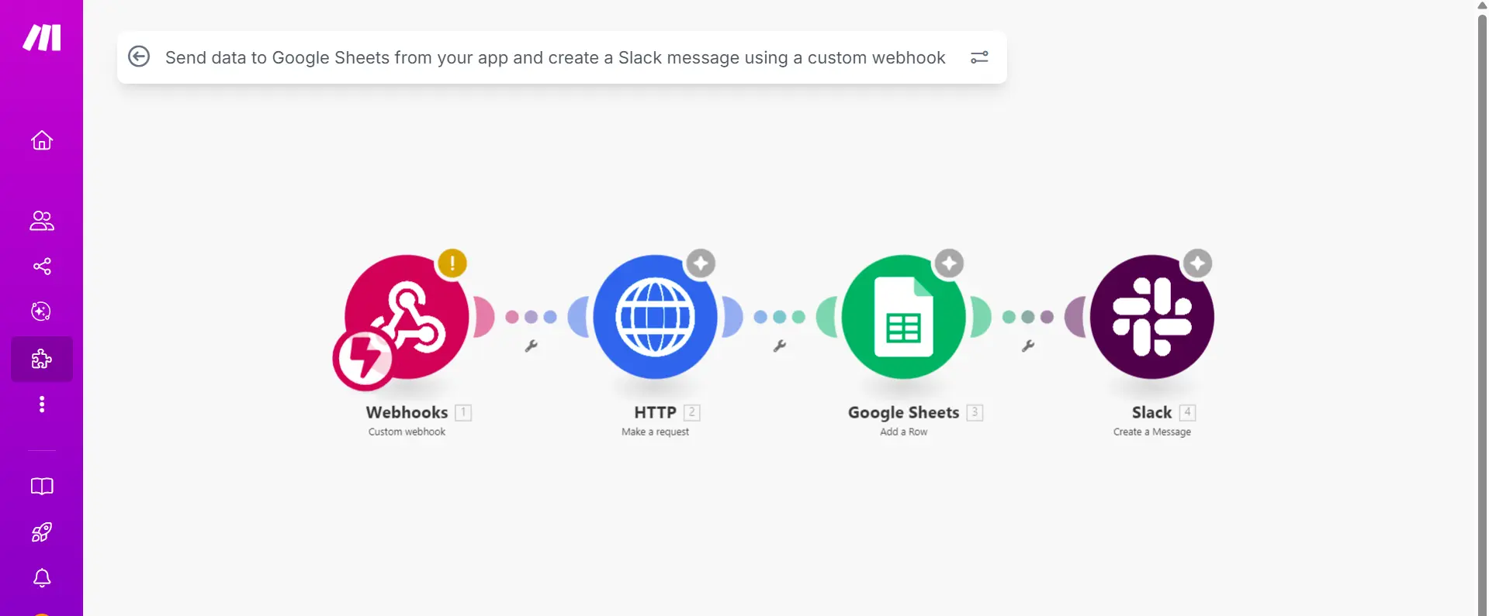Open Scenarios via the share-nodes sidebar icon

[x=42, y=267]
